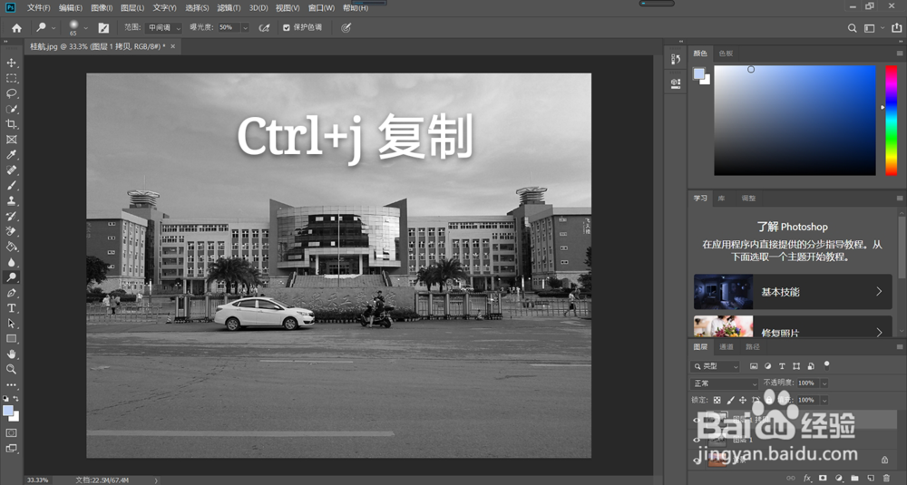907x485 pixels.
Task: Click the Delete layer trash icon
Action: (x=886, y=478)
